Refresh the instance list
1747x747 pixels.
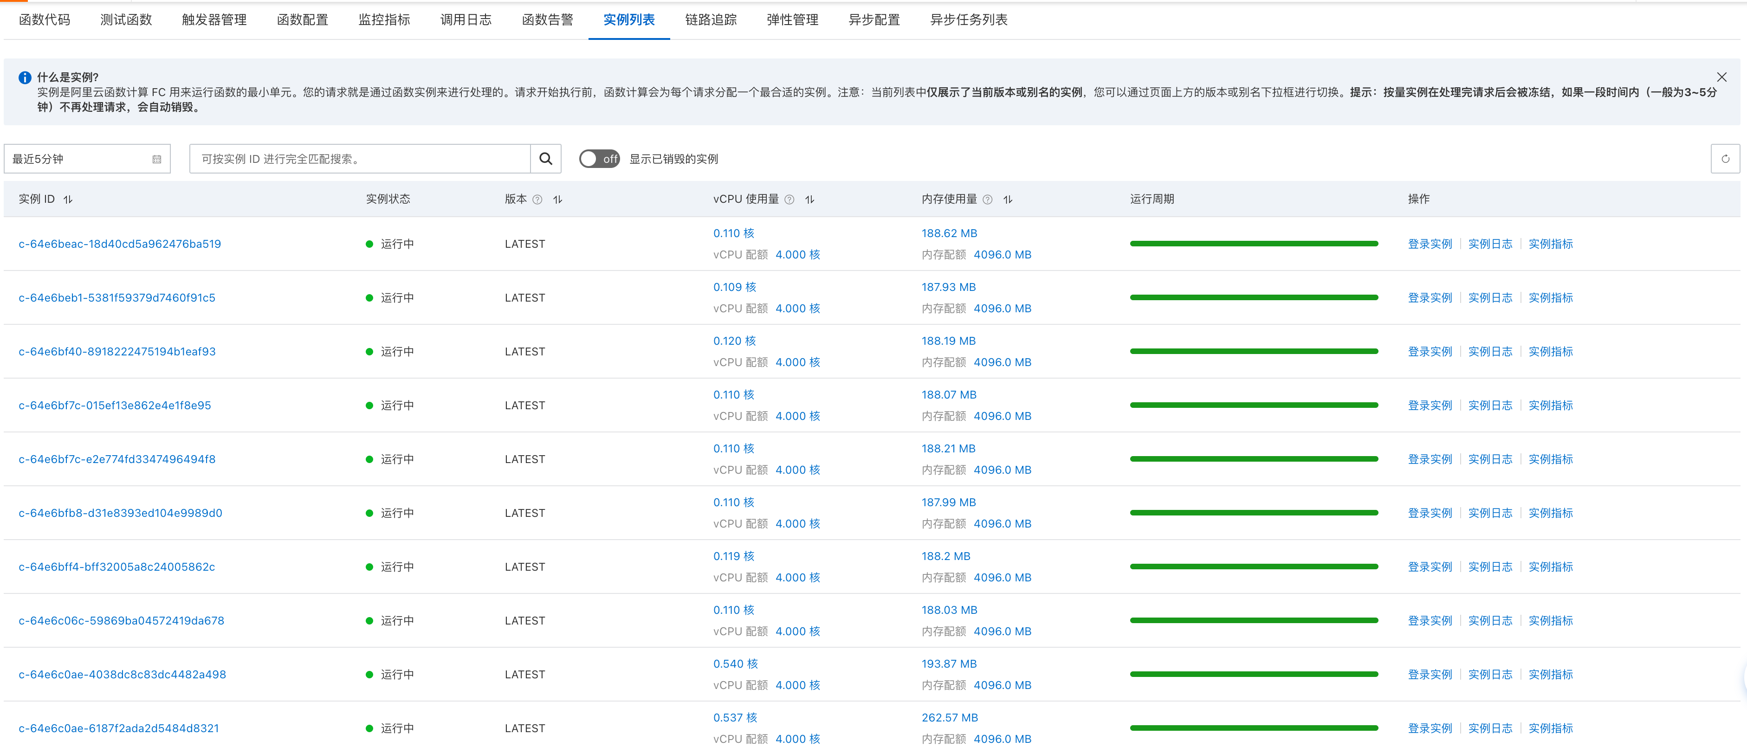coord(1725,159)
